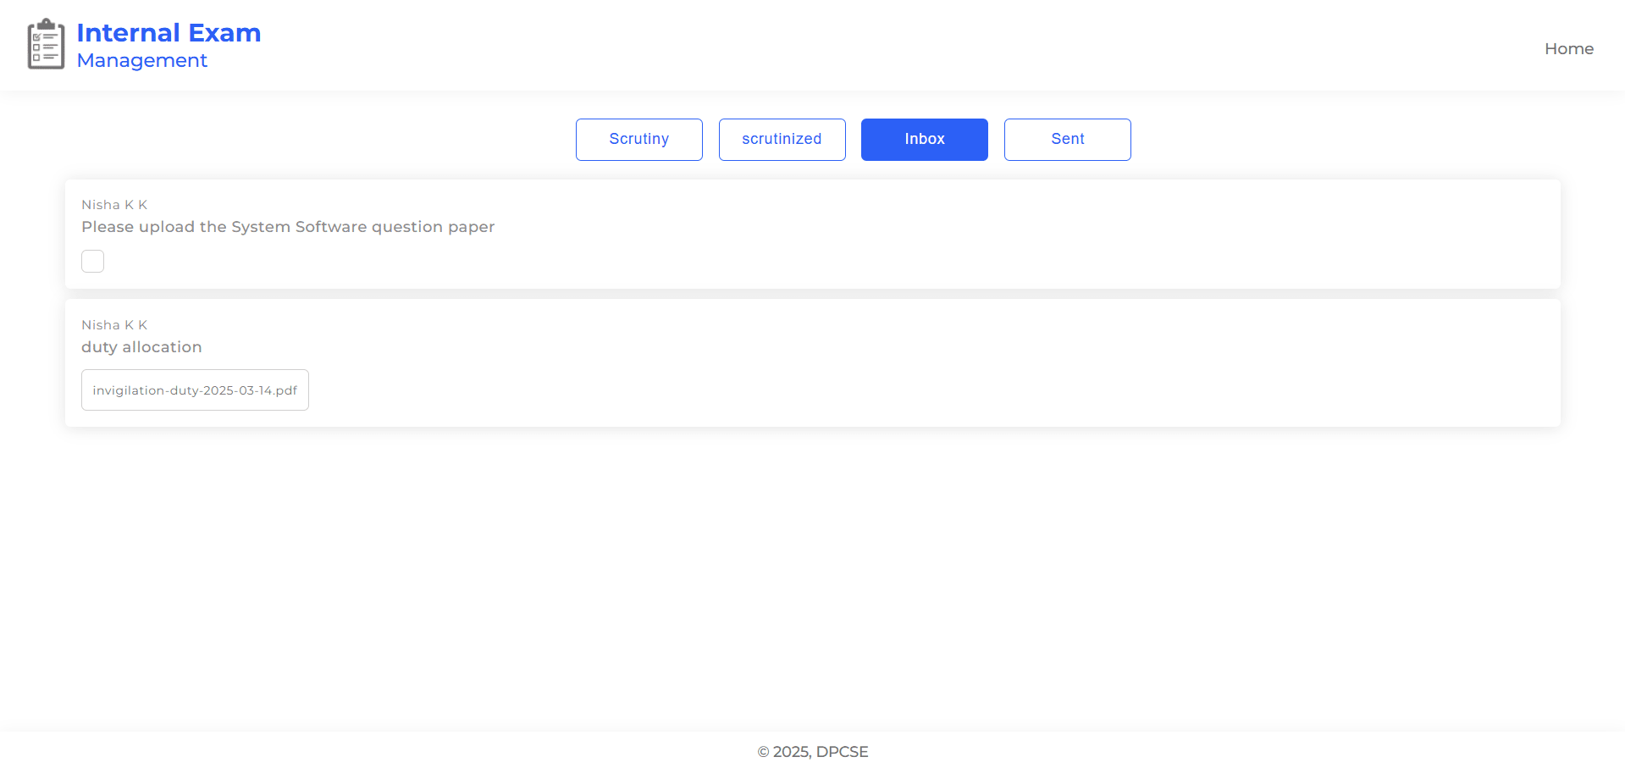View the Sent messages tab
Image resolution: width=1625 pixels, height=768 pixels.
click(1067, 140)
